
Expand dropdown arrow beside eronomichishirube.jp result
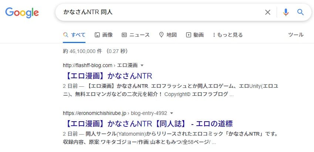click(171, 113)
